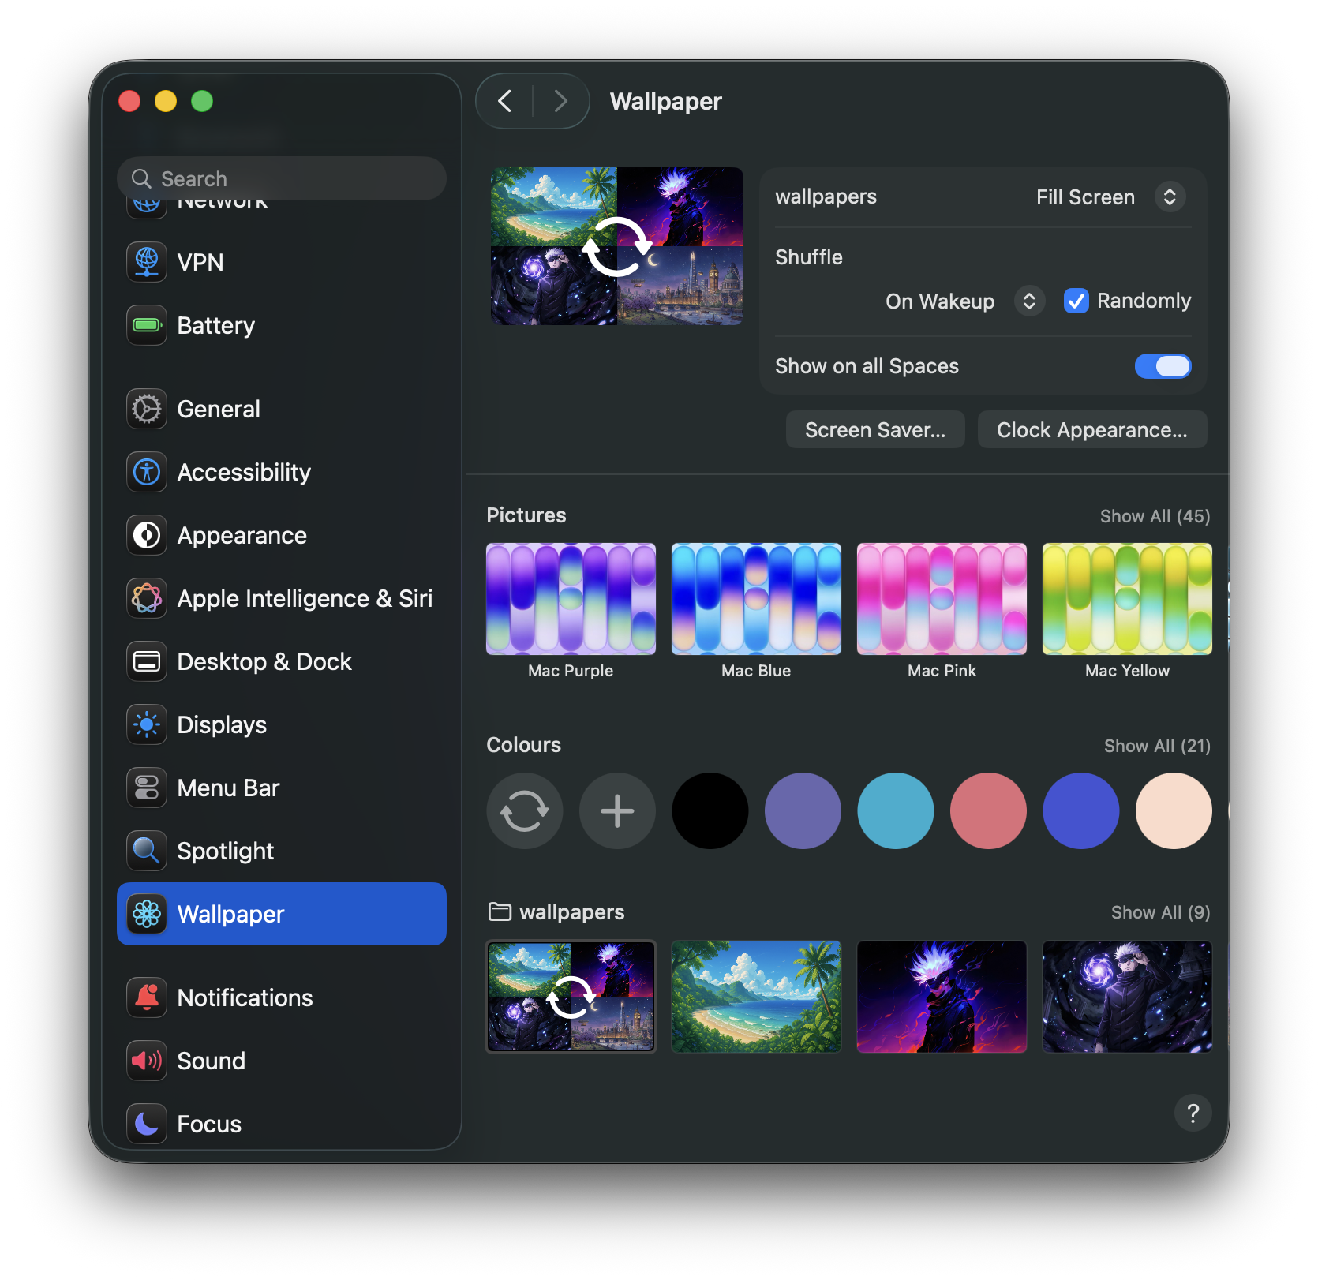
Task: Open Focus settings
Action: click(x=282, y=1124)
